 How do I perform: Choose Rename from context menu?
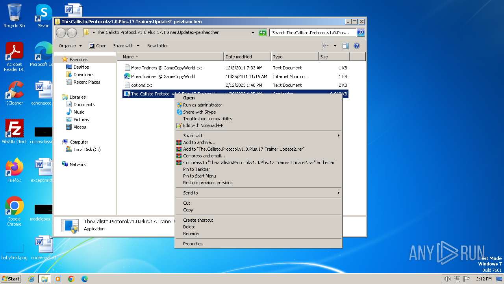pos(258,234)
